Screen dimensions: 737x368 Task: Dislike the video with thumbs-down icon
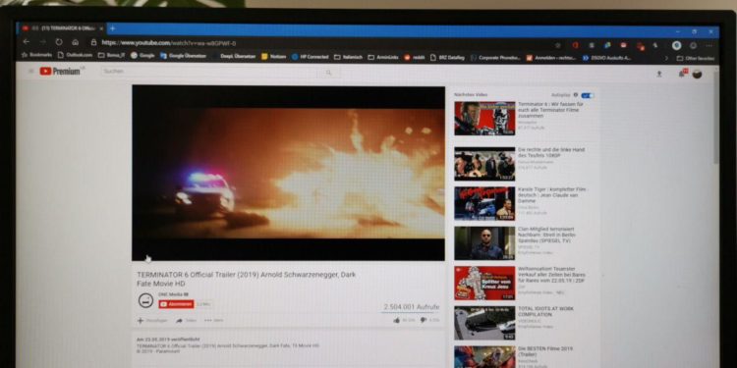(x=423, y=320)
